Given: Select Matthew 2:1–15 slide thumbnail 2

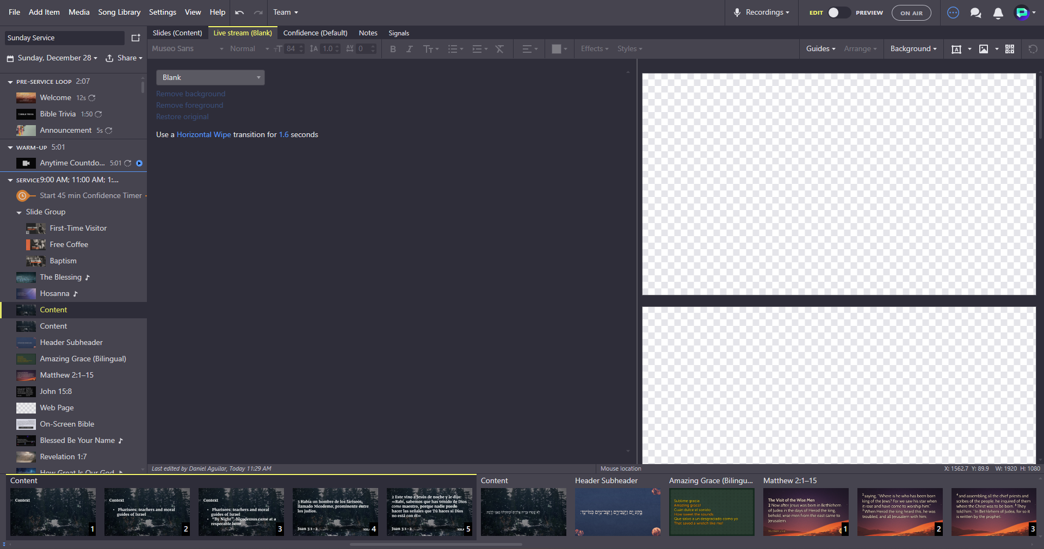Looking at the screenshot, I should [900, 512].
